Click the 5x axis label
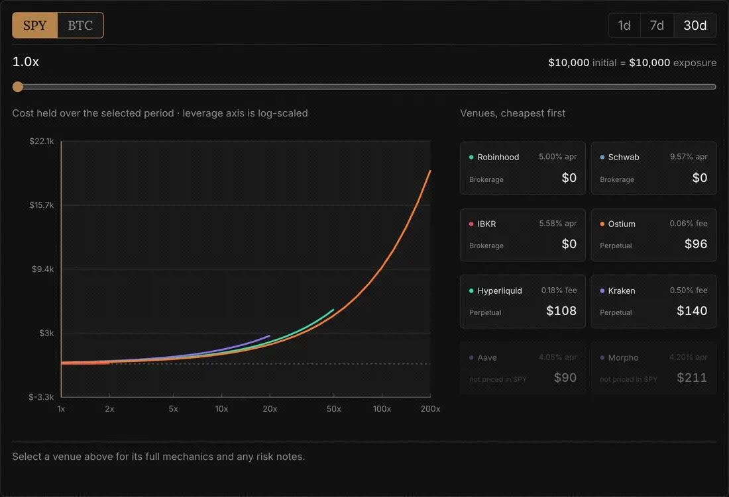729x497 pixels. [173, 409]
